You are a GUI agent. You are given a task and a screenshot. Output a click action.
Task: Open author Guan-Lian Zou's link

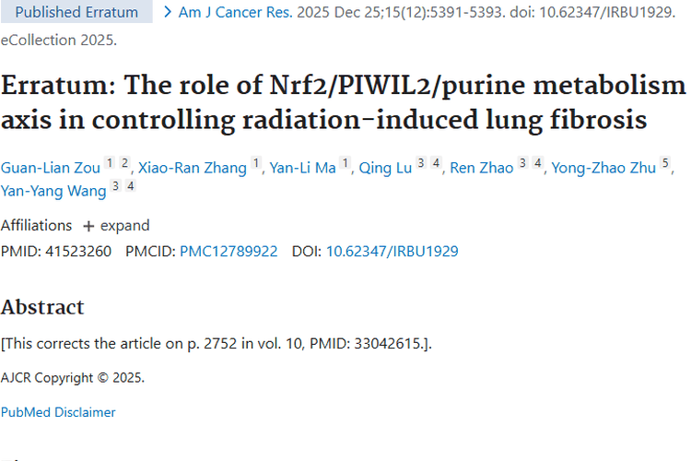[x=50, y=168]
